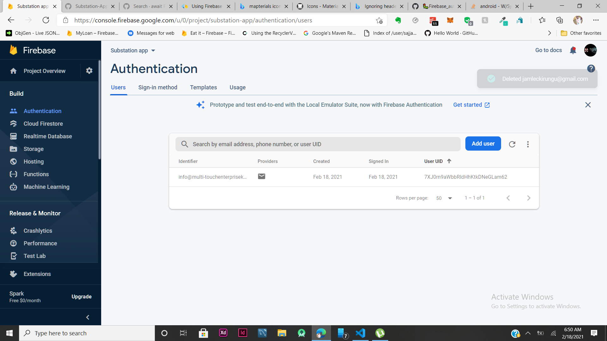This screenshot has width=607, height=341.
Task: Open Crashlytics under Release & Monitor
Action: tap(38, 231)
